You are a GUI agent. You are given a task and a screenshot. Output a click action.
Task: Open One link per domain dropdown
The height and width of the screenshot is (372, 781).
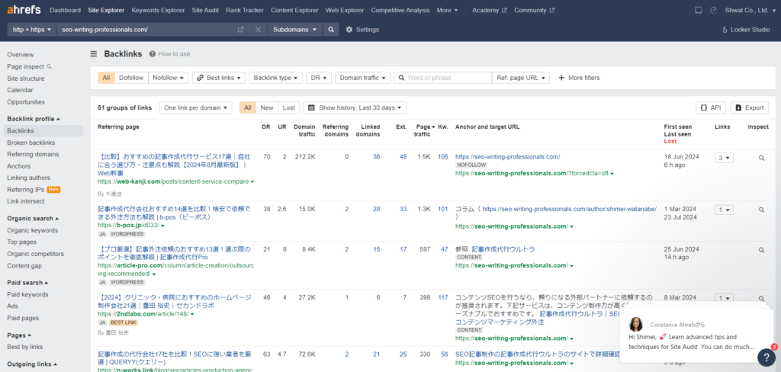point(195,107)
